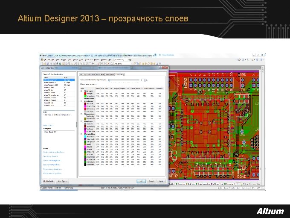The width and height of the screenshot is (290, 218).
Task: Adjust the transparency for selected objects slider
Action: [x=124, y=80]
